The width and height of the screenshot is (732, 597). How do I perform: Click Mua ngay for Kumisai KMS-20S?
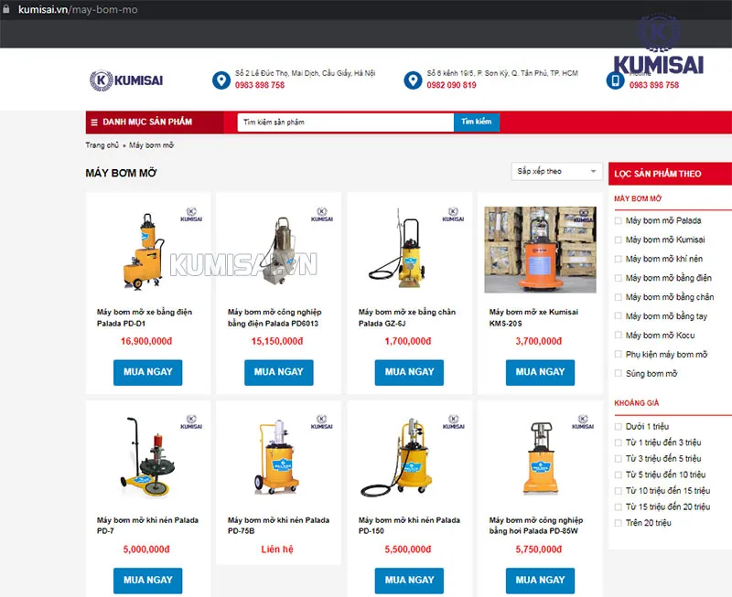(540, 372)
